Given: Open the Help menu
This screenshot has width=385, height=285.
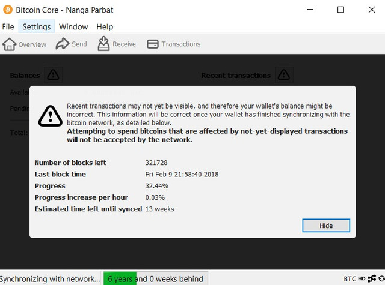Looking at the screenshot, I should click(x=105, y=26).
